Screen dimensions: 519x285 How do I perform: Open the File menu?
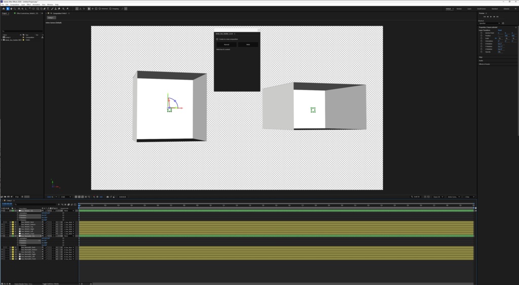point(3,5)
